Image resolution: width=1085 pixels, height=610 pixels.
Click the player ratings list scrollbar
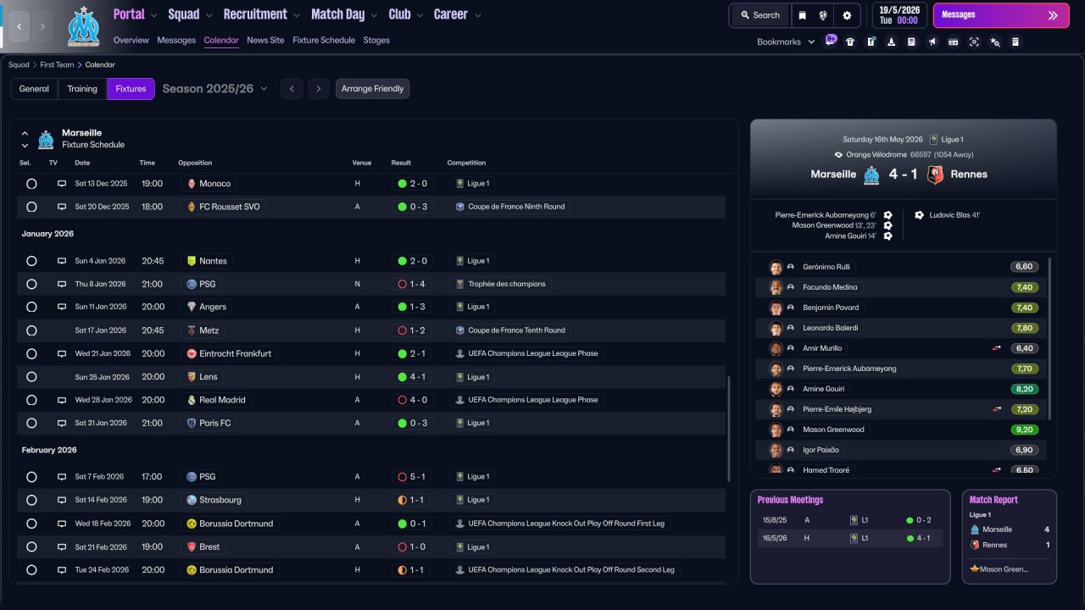(x=1049, y=339)
